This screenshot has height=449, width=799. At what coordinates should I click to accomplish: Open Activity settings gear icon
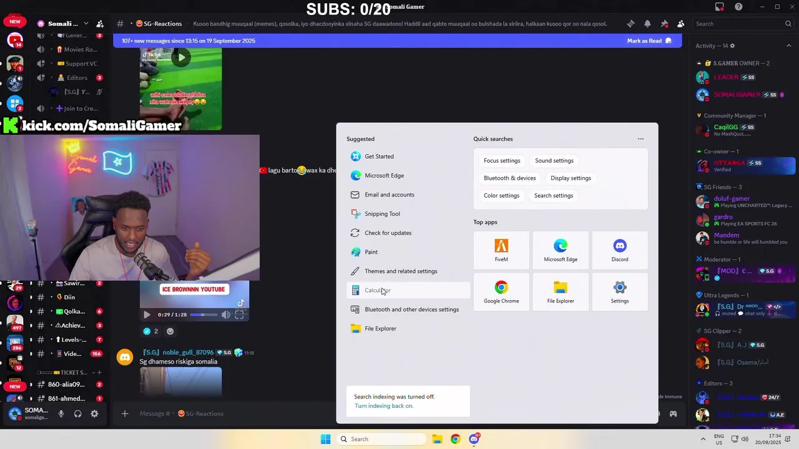click(732, 46)
